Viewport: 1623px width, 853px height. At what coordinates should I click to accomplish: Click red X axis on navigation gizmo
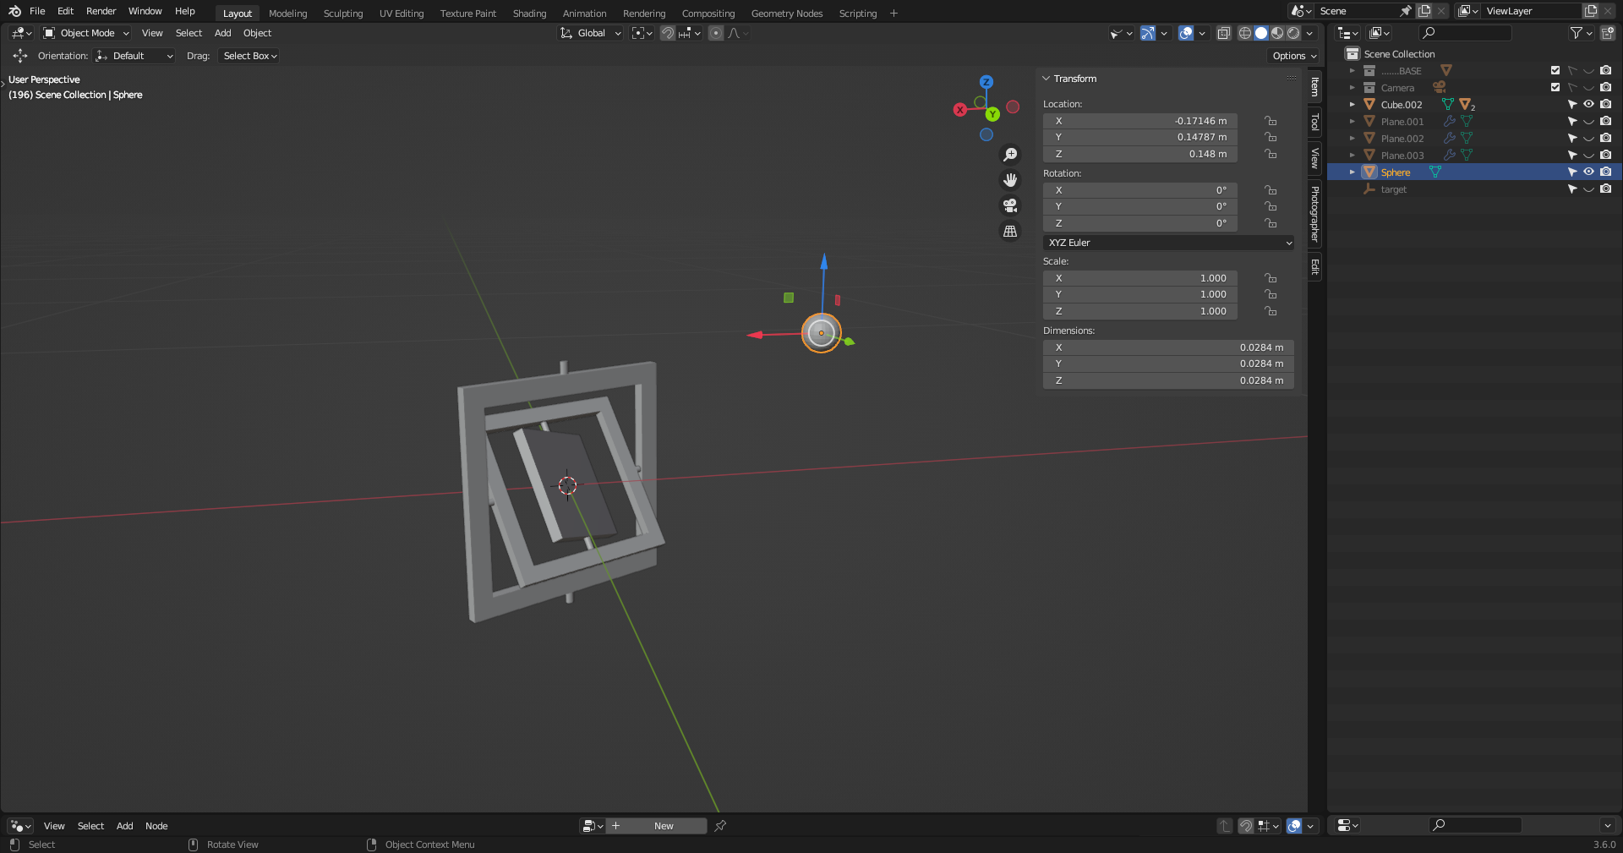point(960,110)
